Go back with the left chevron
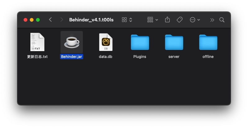The width and height of the screenshot is (248, 128). [50, 20]
